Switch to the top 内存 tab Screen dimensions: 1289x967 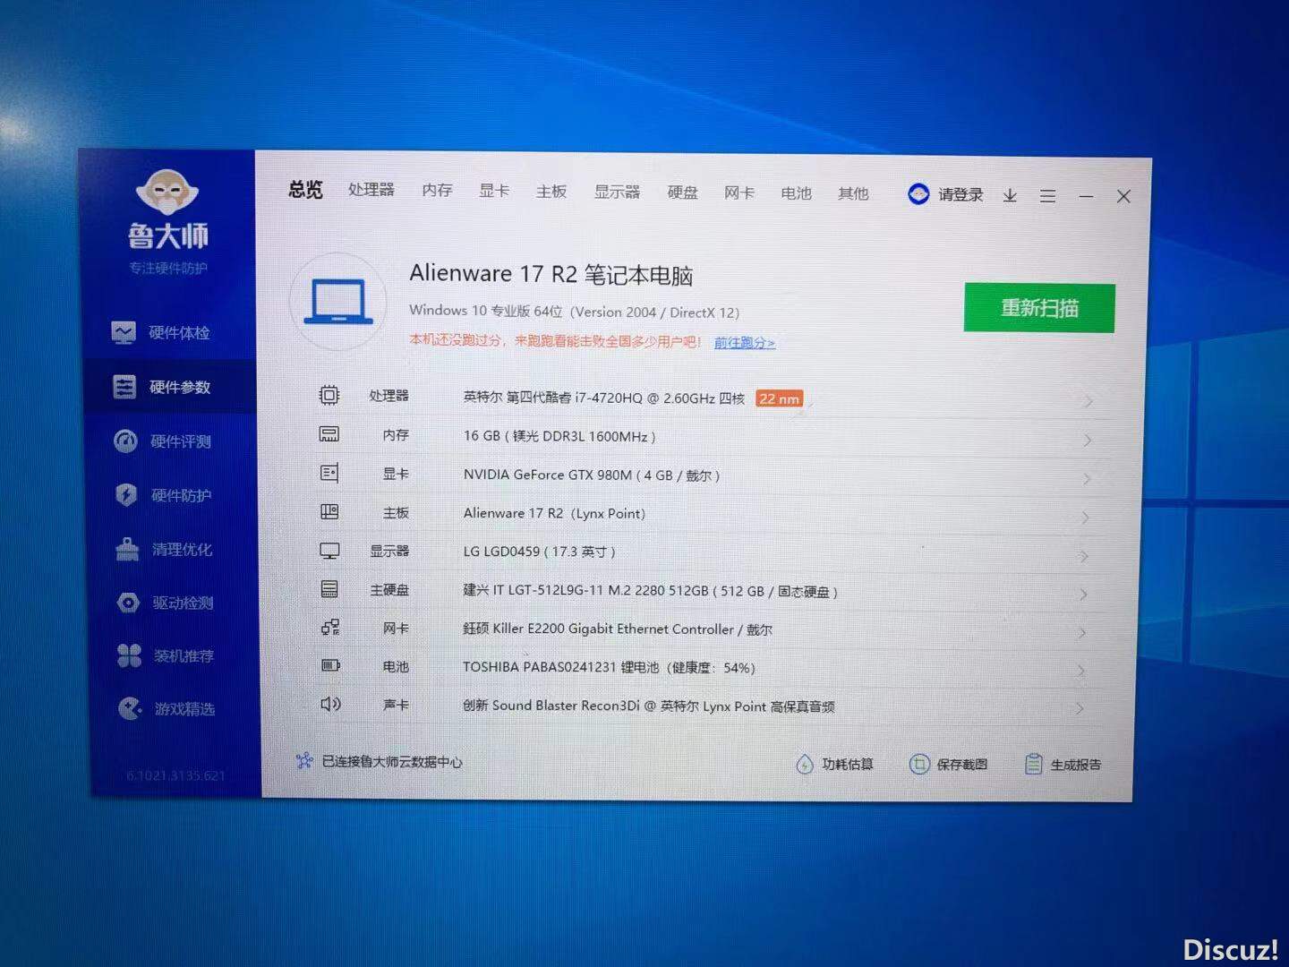pos(437,190)
